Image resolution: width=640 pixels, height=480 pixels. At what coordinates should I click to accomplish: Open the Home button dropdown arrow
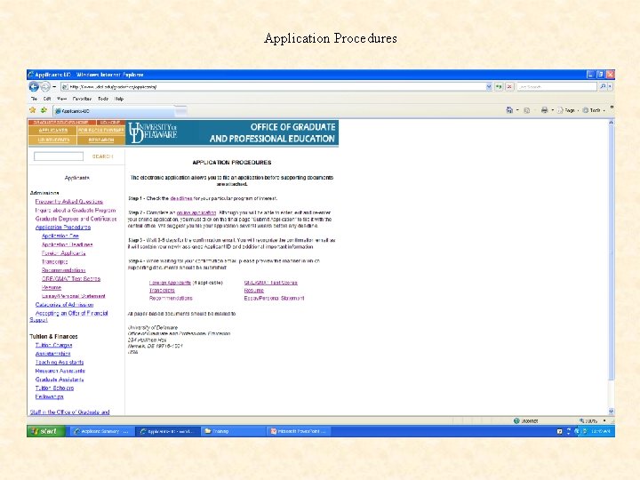517,110
